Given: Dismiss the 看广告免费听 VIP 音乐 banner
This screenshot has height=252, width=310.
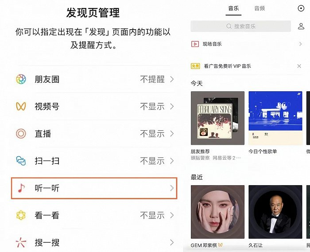Looking at the screenshot, I should pyautogui.click(x=299, y=66).
